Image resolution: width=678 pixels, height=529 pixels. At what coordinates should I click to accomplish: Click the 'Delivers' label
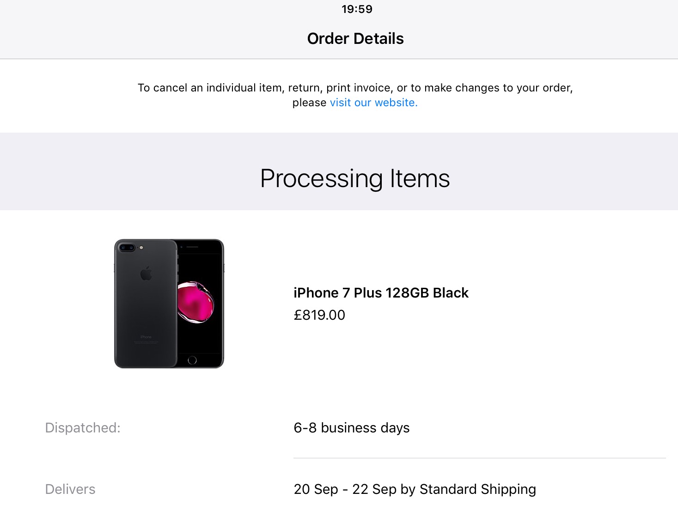70,489
